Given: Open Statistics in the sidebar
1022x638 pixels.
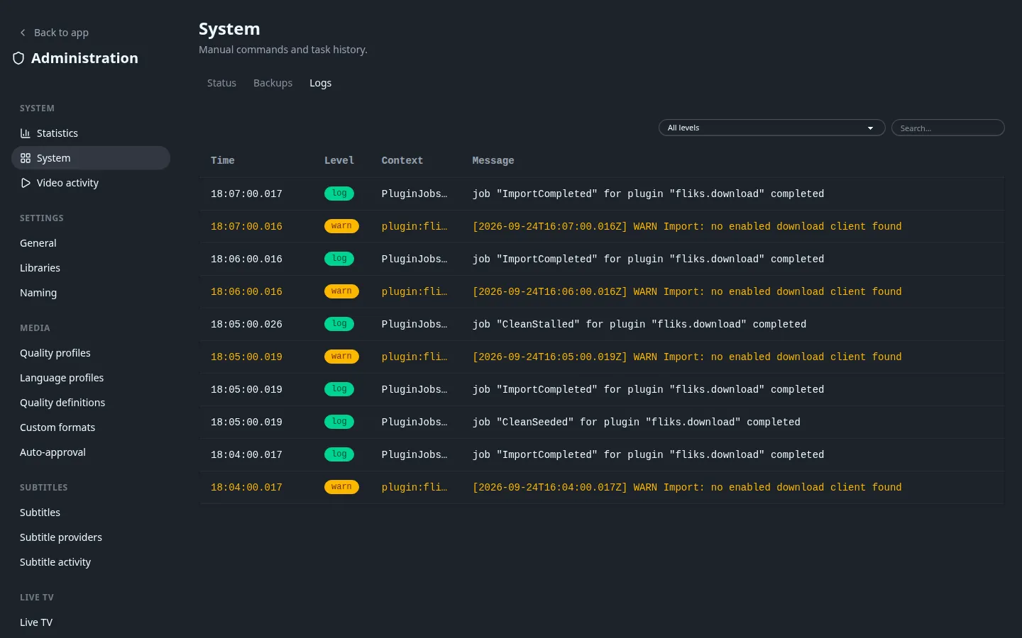Looking at the screenshot, I should click(x=91, y=133).
